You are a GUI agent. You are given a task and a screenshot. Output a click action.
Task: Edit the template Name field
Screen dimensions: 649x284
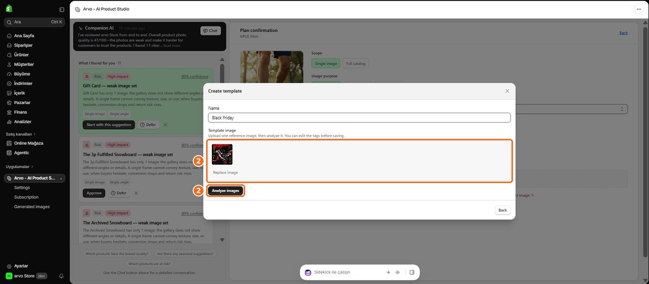(359, 118)
